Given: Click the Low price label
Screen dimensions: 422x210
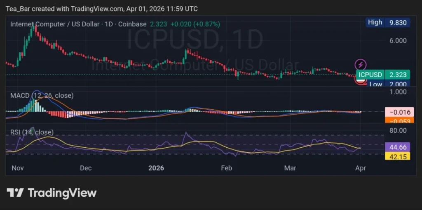Looking at the screenshot, I should click(375, 84).
